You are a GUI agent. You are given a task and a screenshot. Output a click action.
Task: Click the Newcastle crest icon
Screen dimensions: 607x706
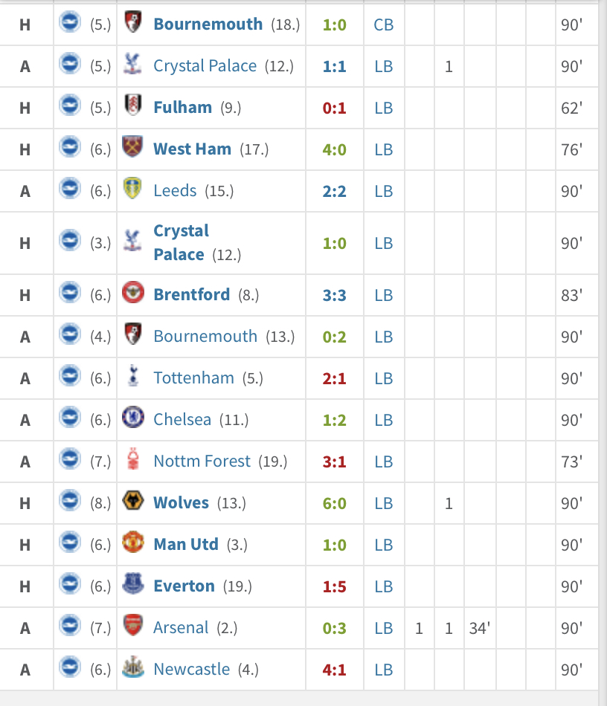coord(133,667)
